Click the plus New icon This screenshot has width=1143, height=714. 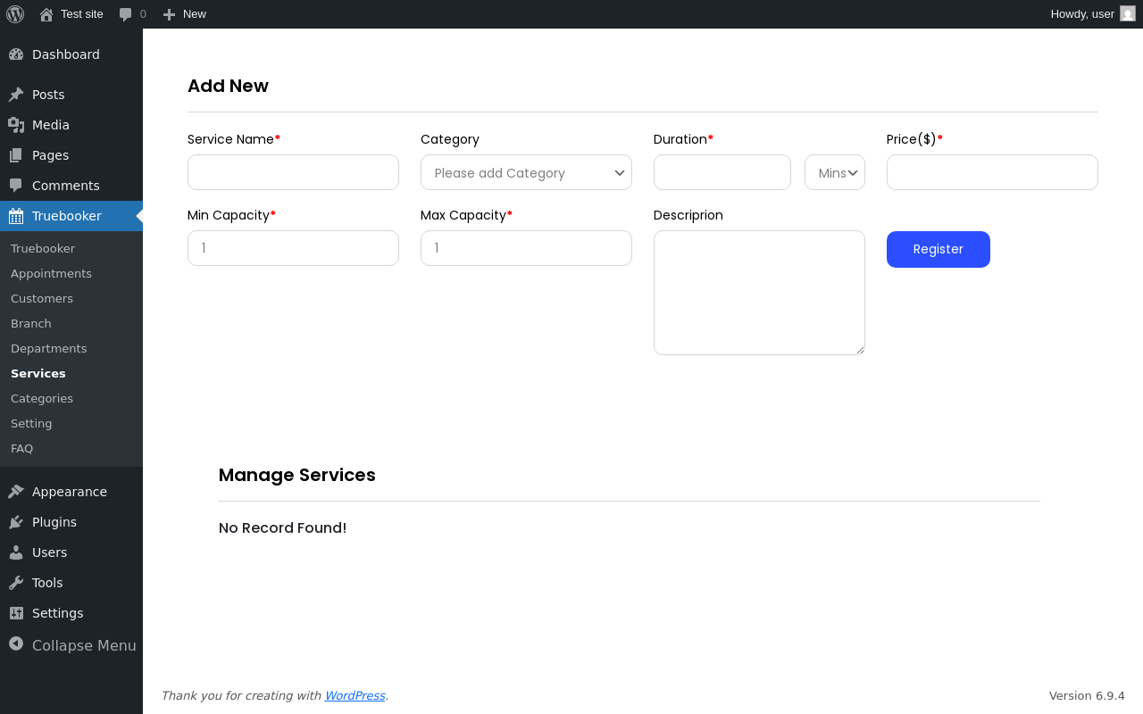click(169, 14)
